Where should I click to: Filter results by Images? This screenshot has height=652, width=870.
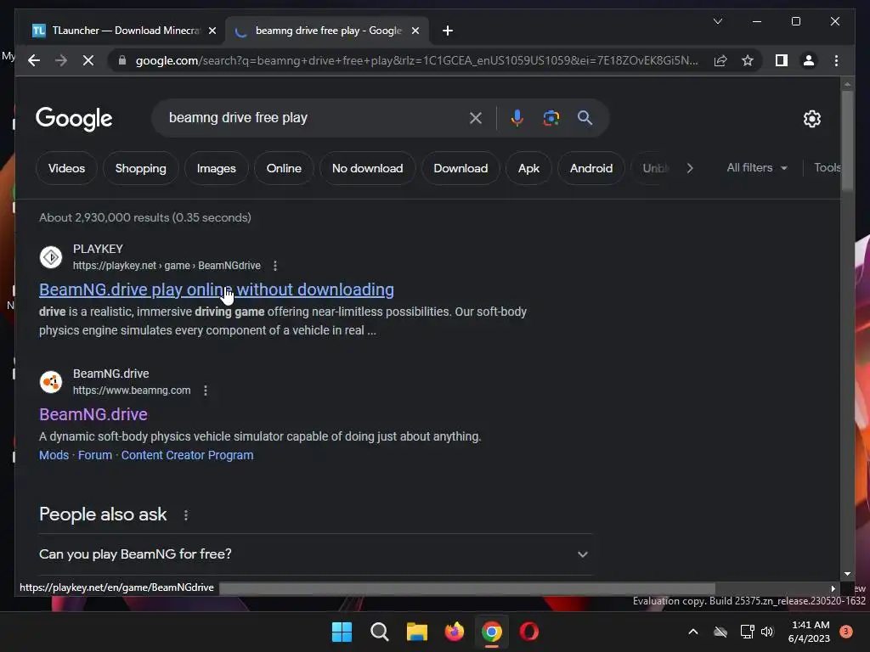[x=217, y=169]
